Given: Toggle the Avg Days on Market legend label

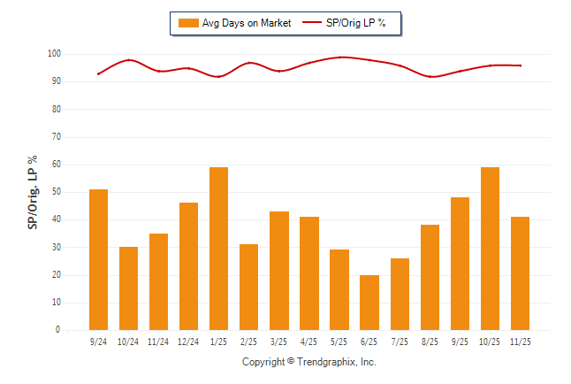Looking at the screenshot, I should [246, 23].
